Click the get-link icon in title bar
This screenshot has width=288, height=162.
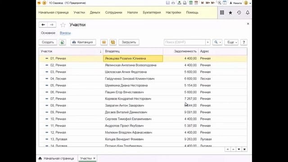(x=179, y=3)
